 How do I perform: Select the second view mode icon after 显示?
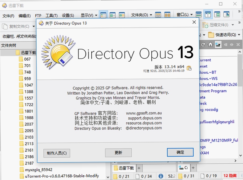113,15
